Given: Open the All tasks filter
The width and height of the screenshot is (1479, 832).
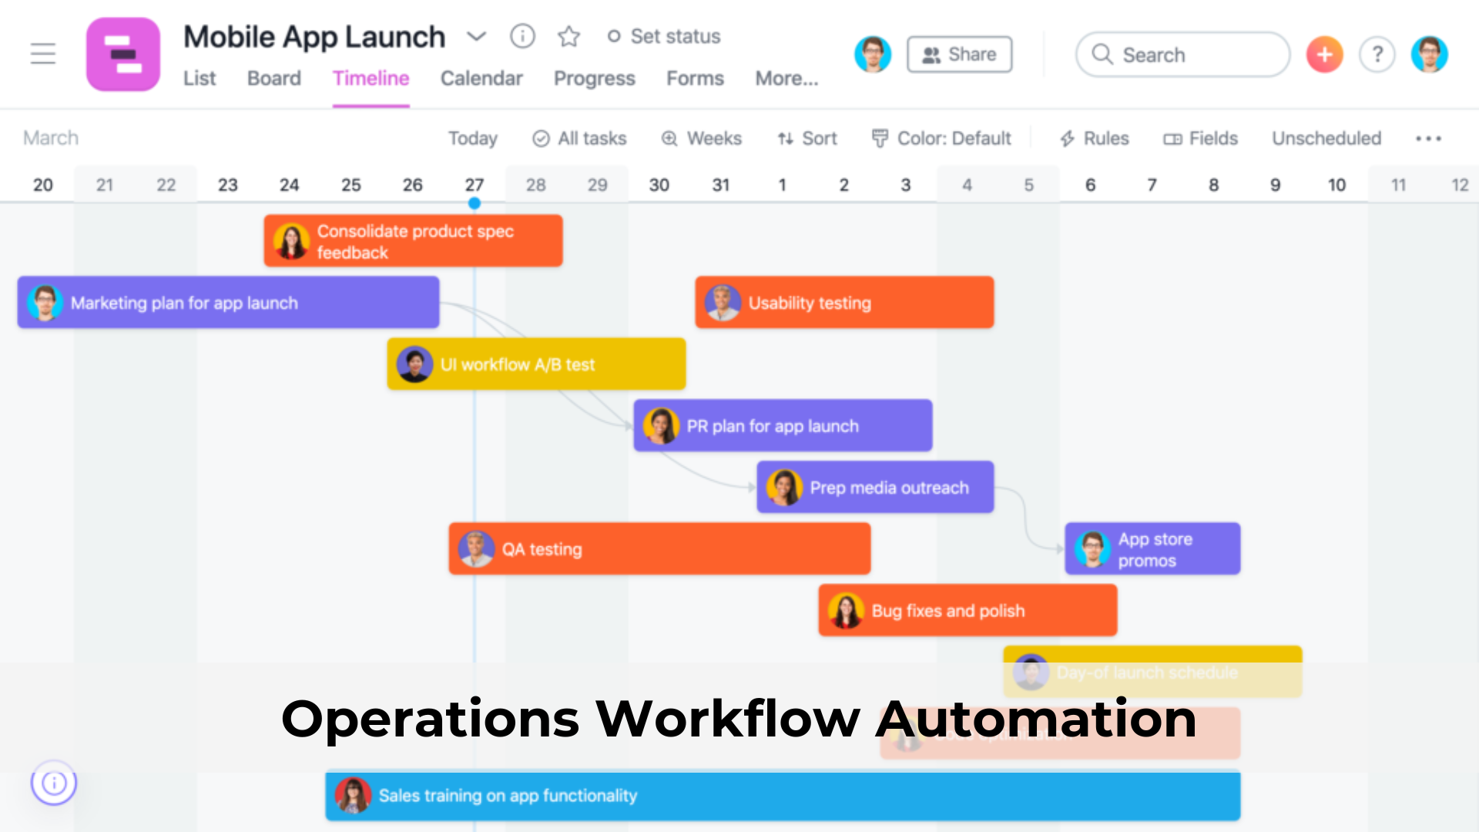Looking at the screenshot, I should point(580,139).
